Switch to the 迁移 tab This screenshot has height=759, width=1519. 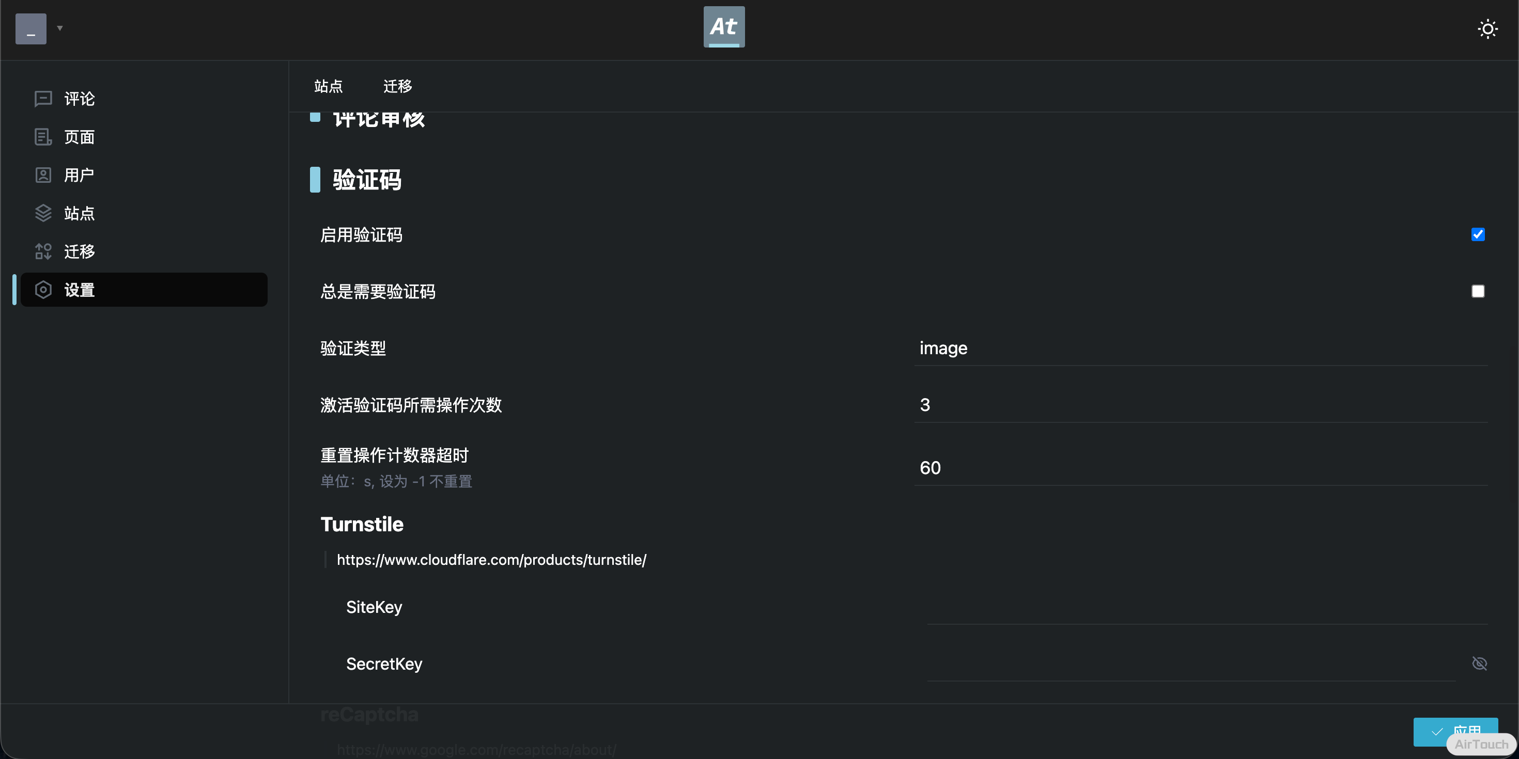coord(397,87)
